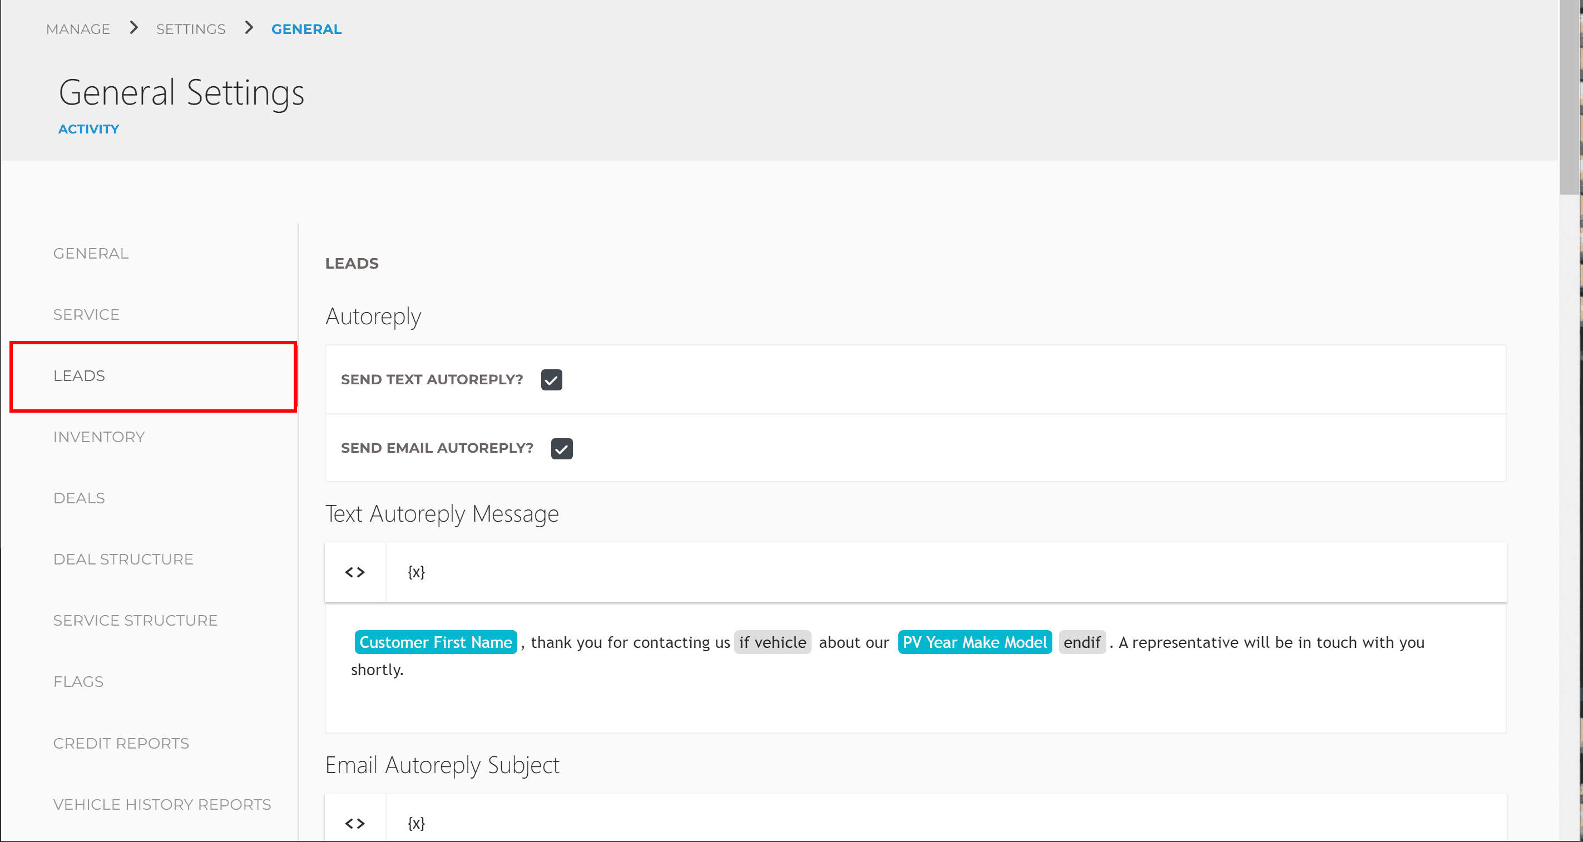Uncheck Send Text Autoreply checkbox
This screenshot has height=842, width=1583.
coord(551,380)
